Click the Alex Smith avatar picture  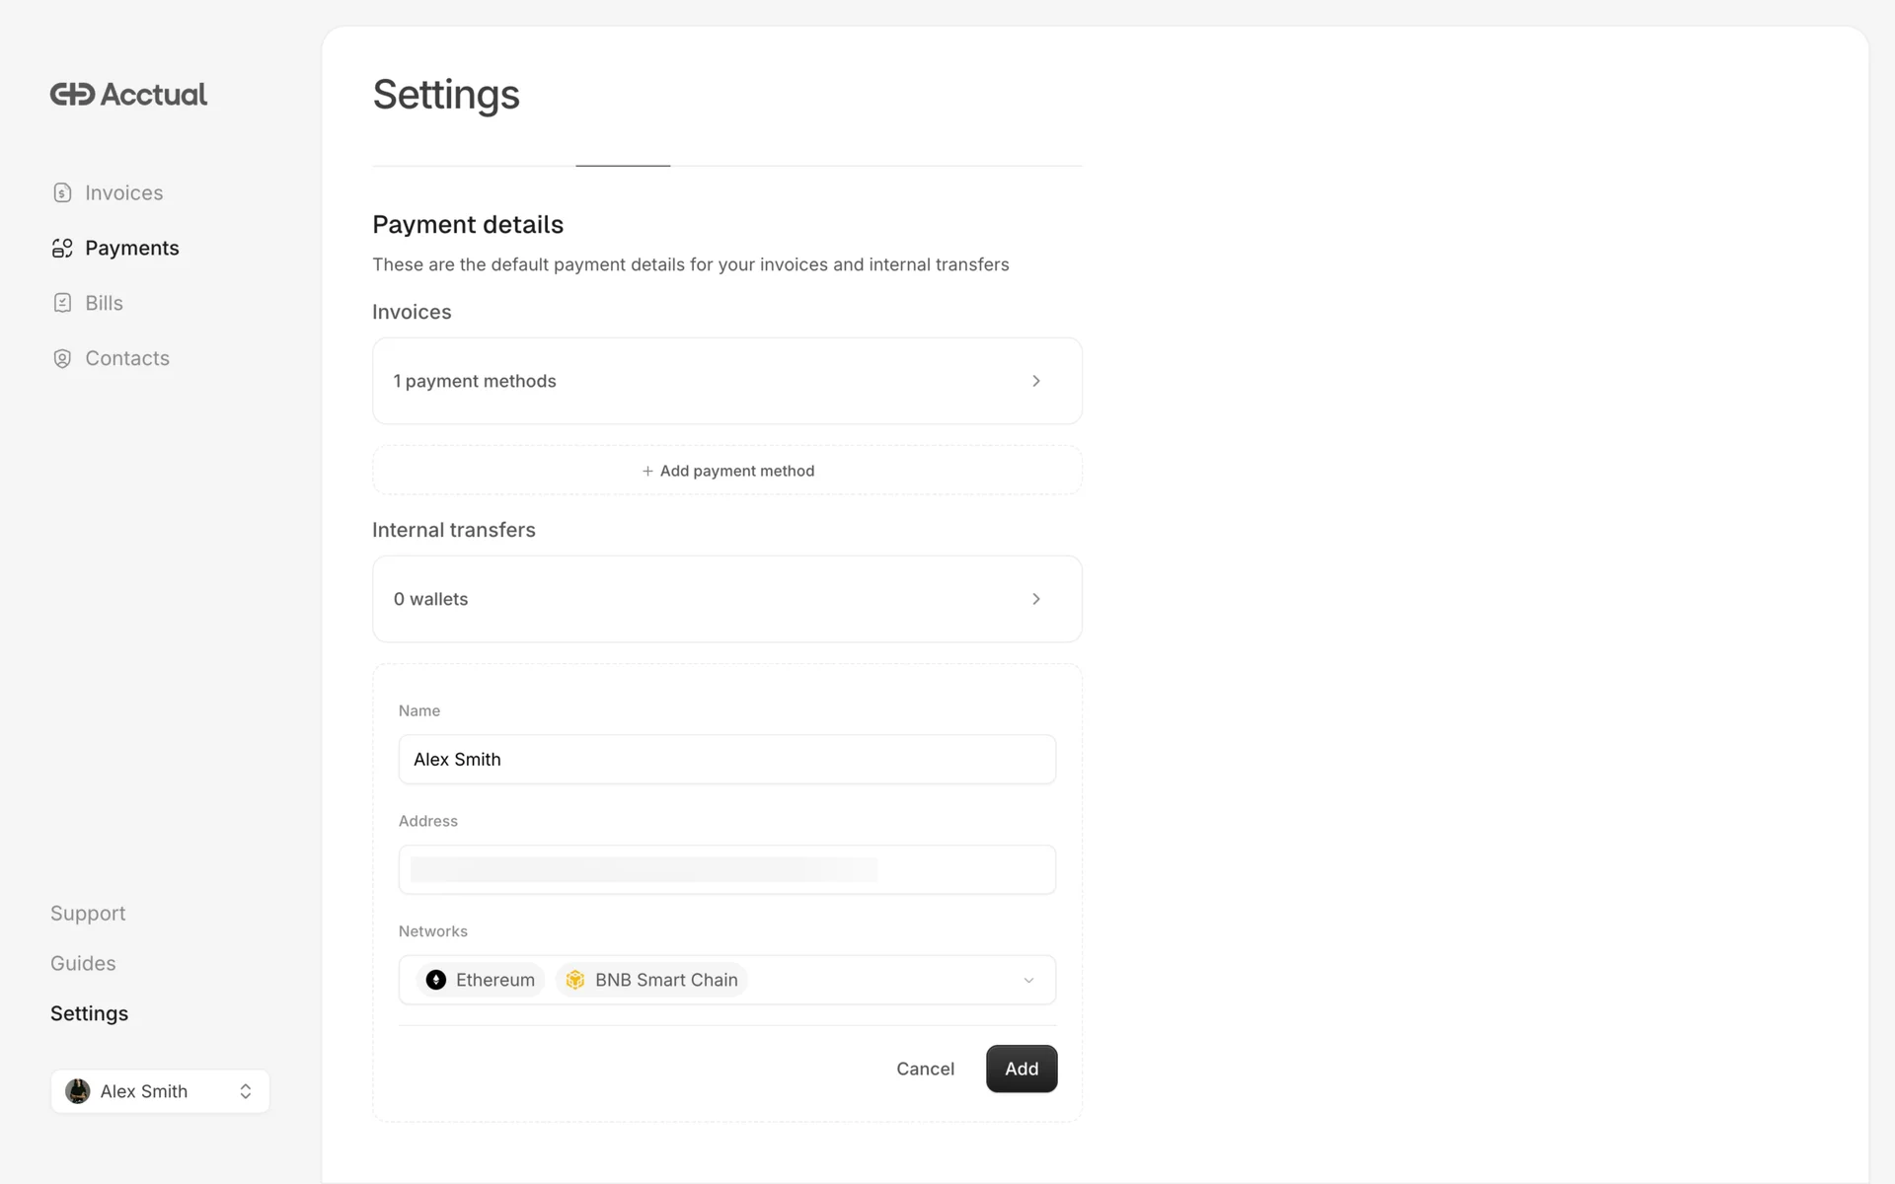78,1091
